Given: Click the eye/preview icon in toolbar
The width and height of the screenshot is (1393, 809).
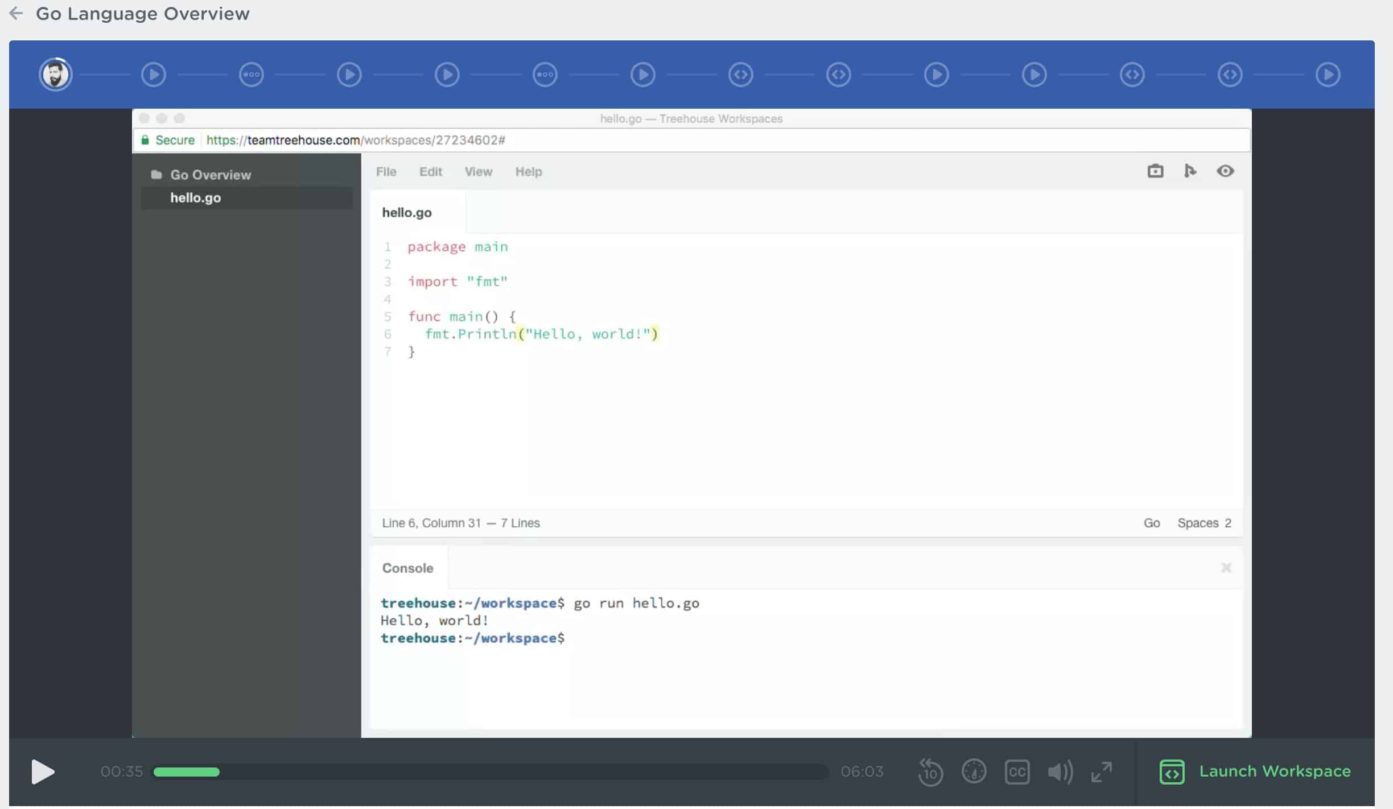Looking at the screenshot, I should [x=1225, y=171].
